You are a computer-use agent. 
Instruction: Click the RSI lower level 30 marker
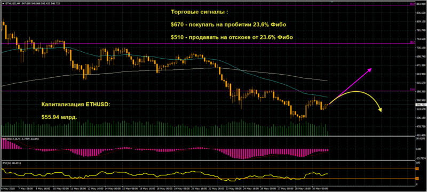[x=417, y=179]
